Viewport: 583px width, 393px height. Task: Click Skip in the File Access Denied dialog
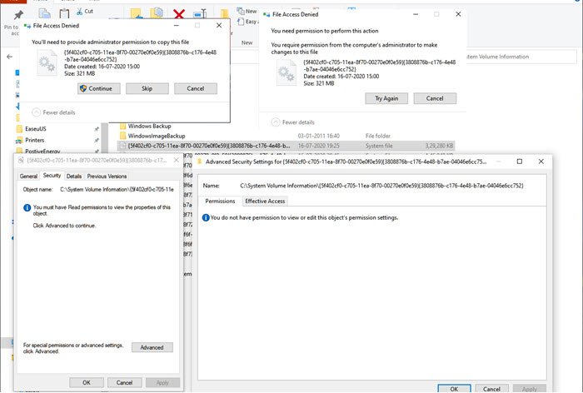tap(147, 88)
